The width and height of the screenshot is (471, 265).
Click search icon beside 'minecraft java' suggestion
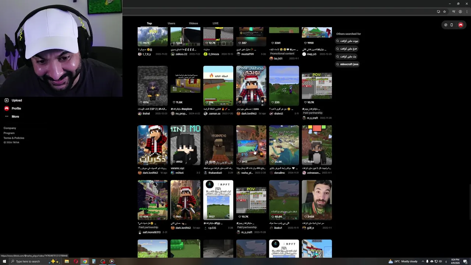click(338, 64)
